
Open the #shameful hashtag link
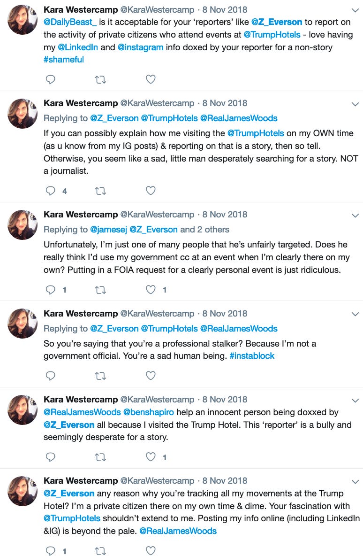[x=64, y=59]
